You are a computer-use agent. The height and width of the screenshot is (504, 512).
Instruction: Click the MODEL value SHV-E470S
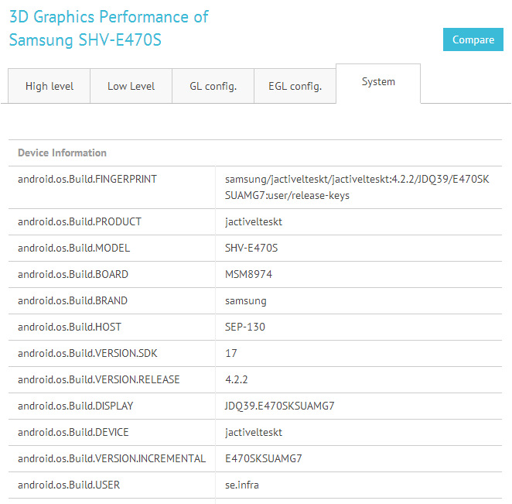pos(251,248)
